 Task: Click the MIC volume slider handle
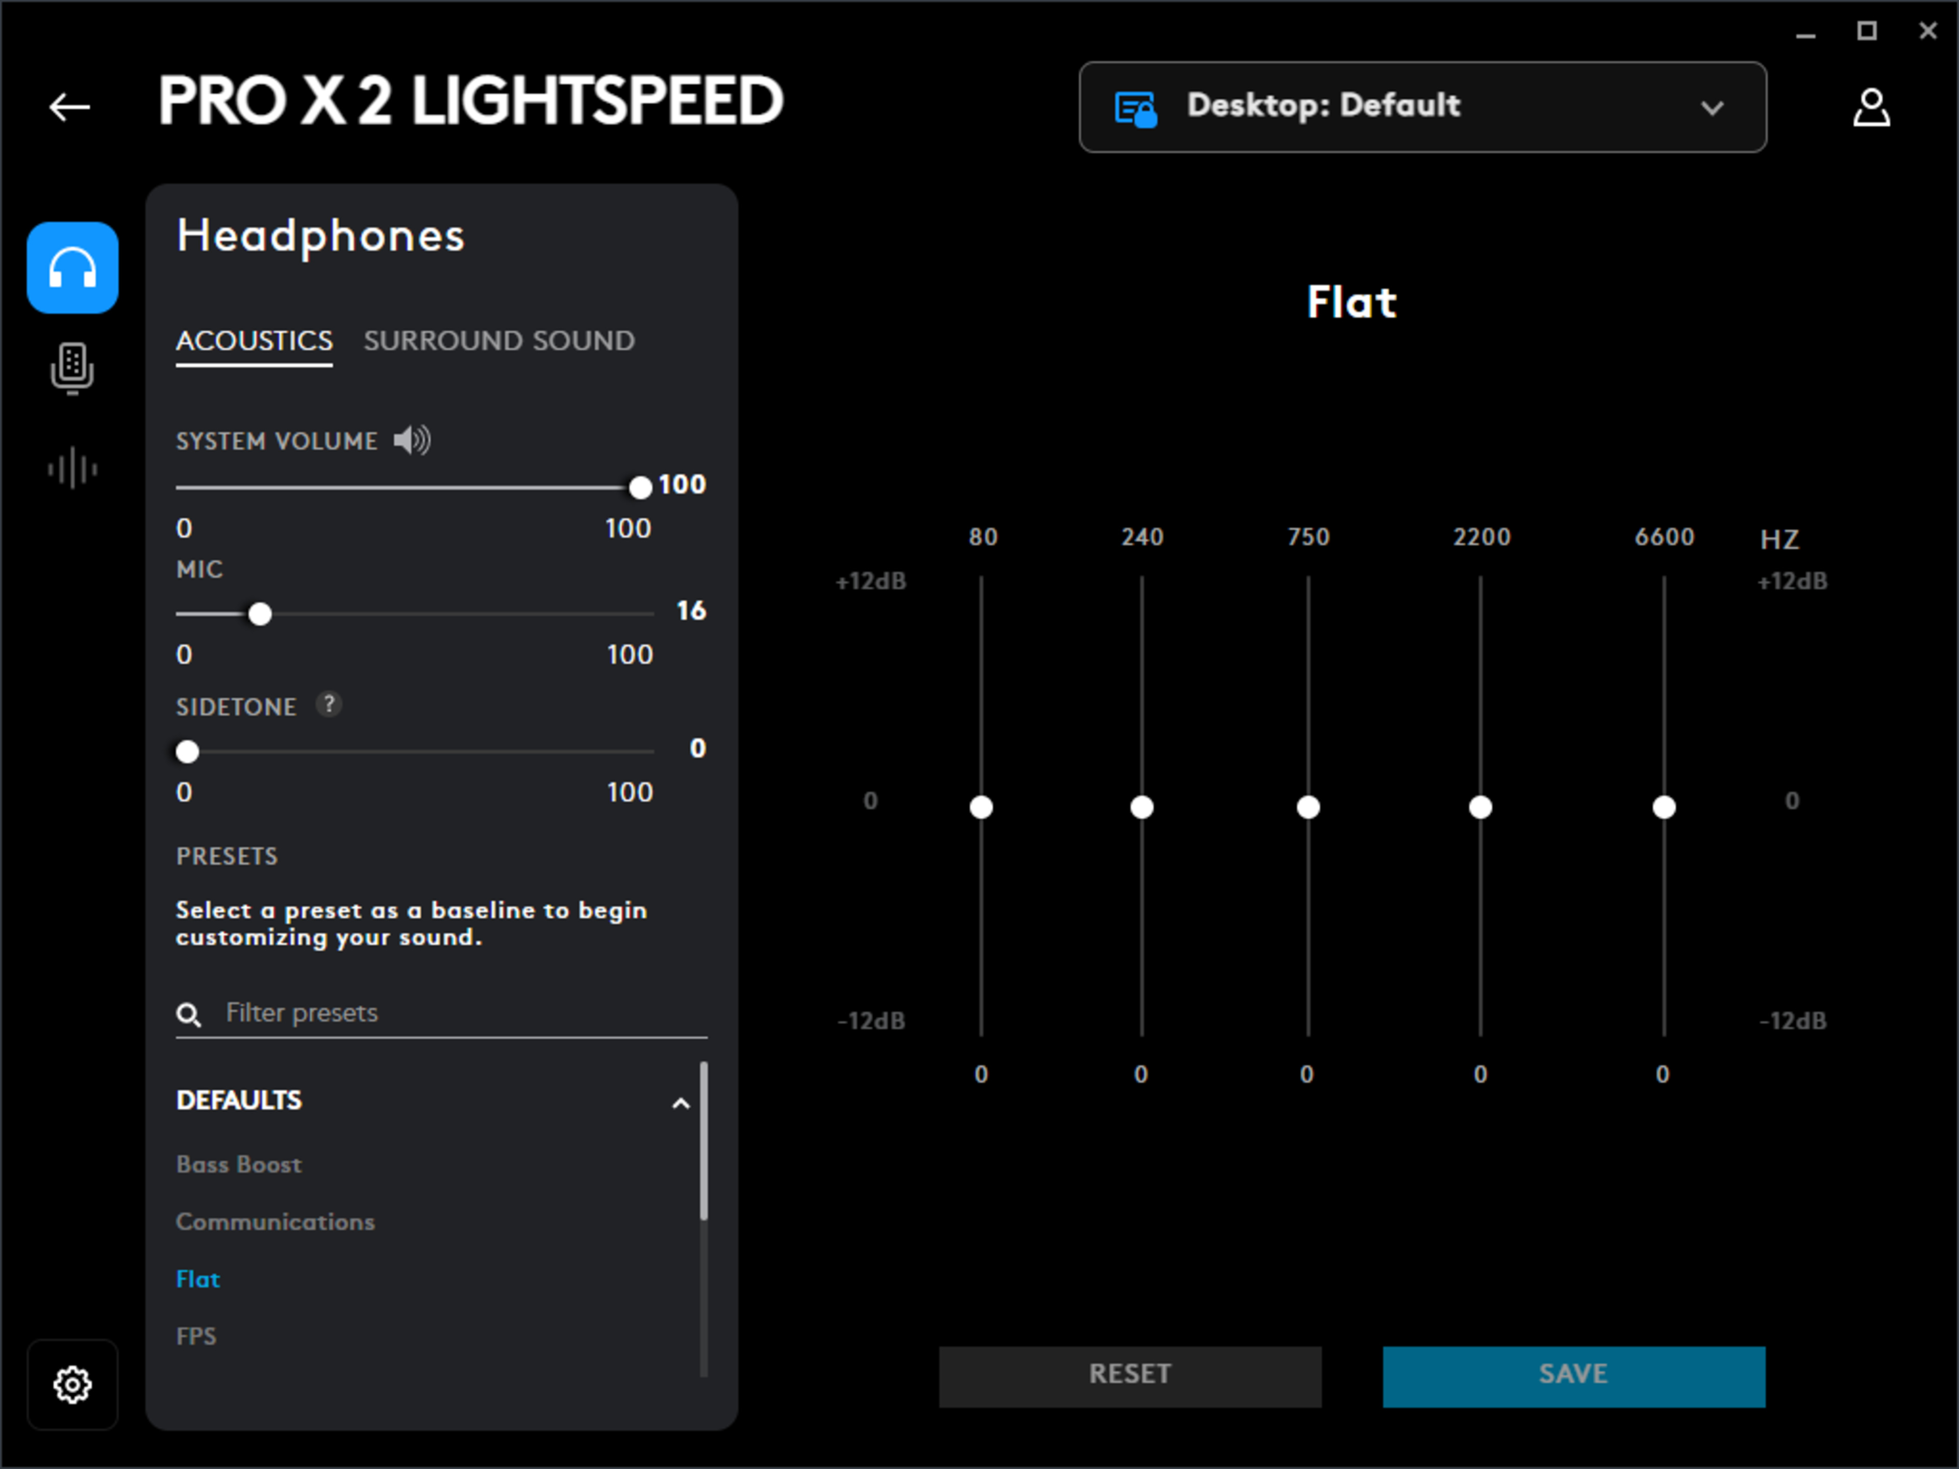(x=260, y=614)
